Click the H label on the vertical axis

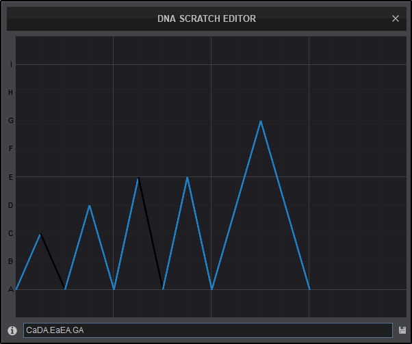point(10,93)
